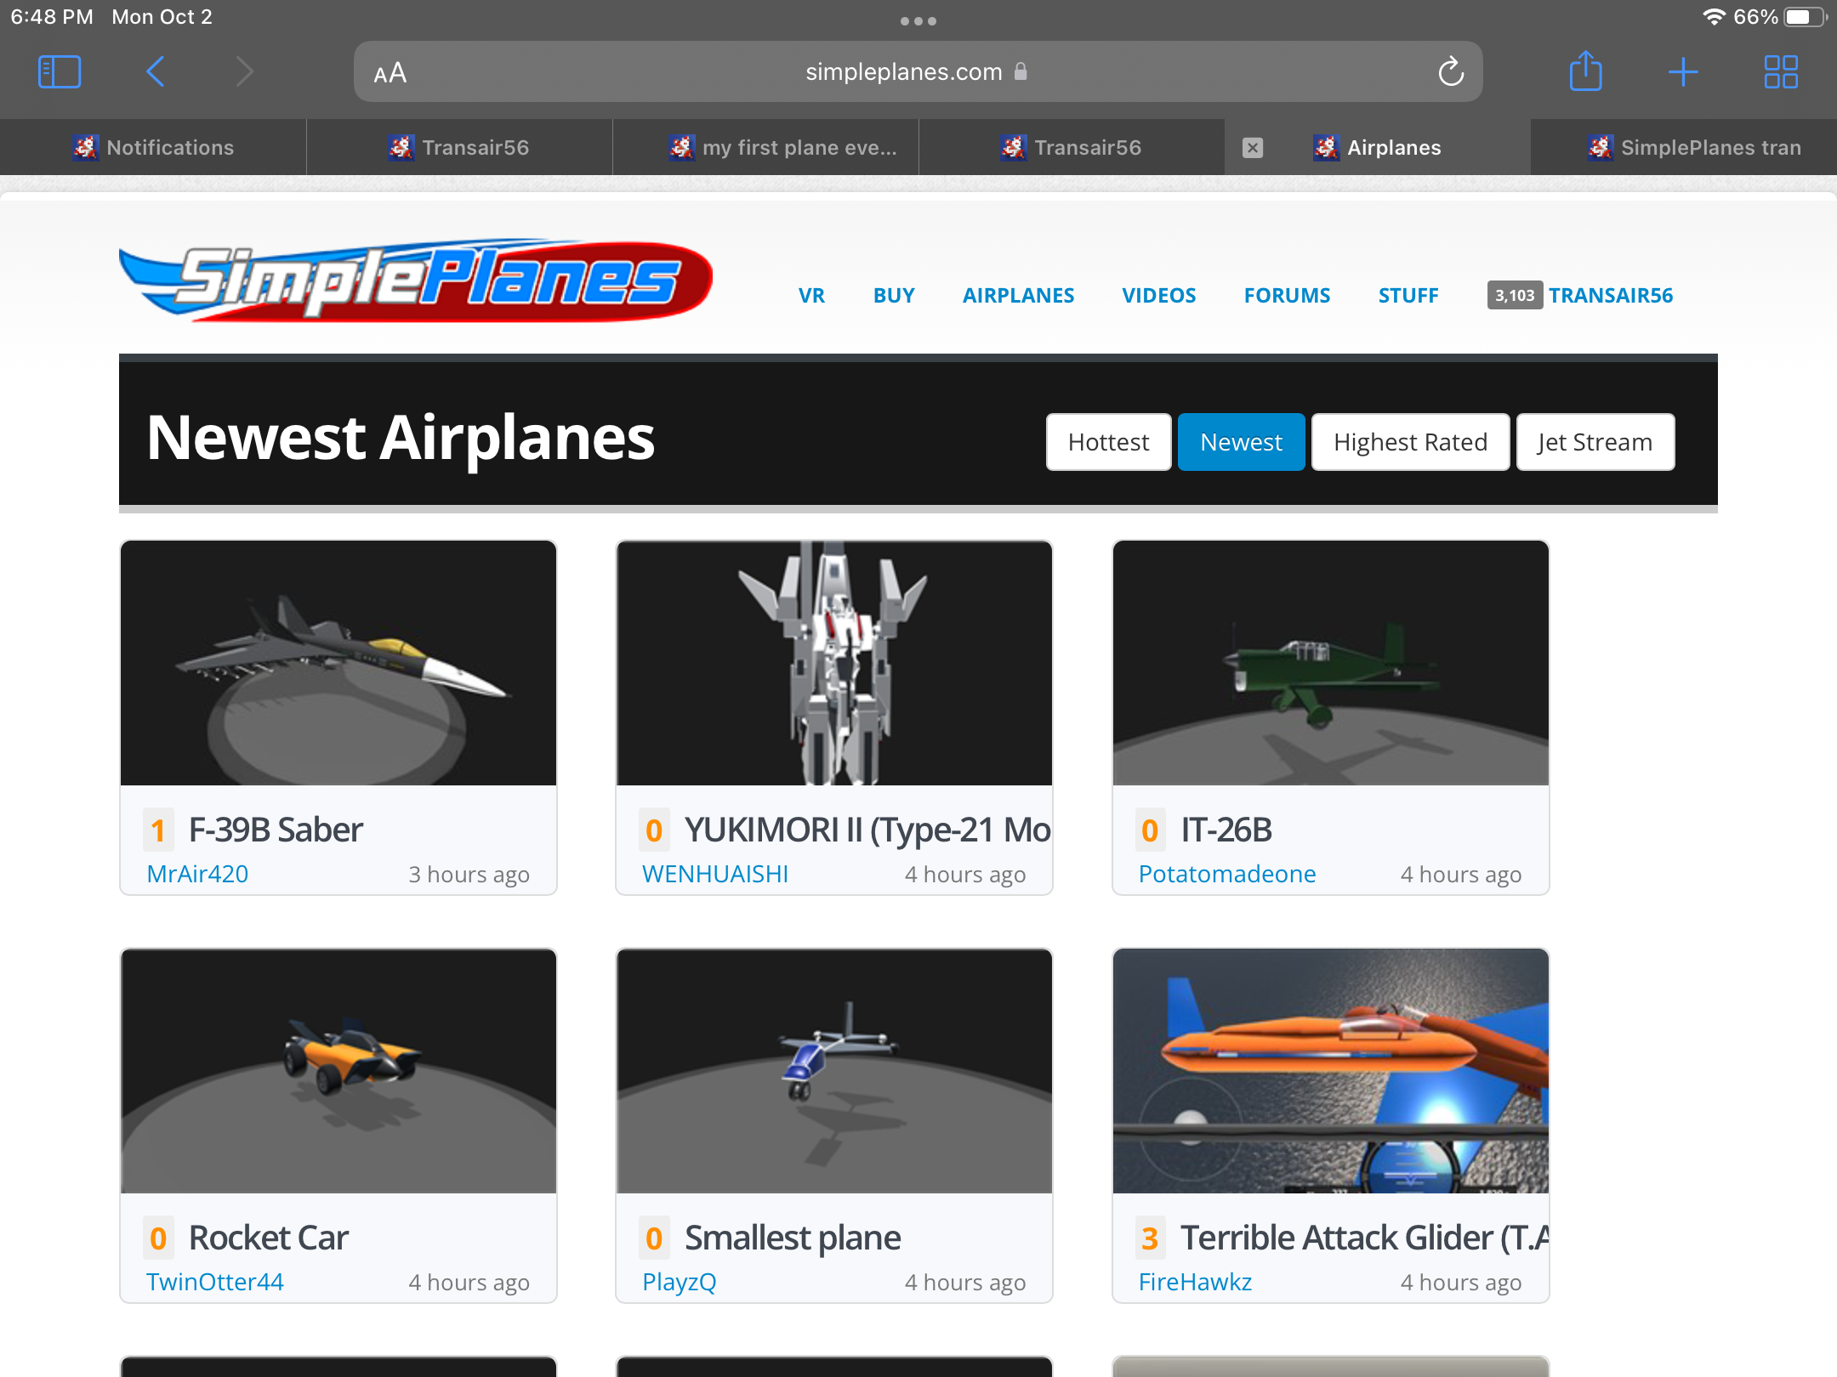Tap the three dots multitasking control

pos(918,21)
